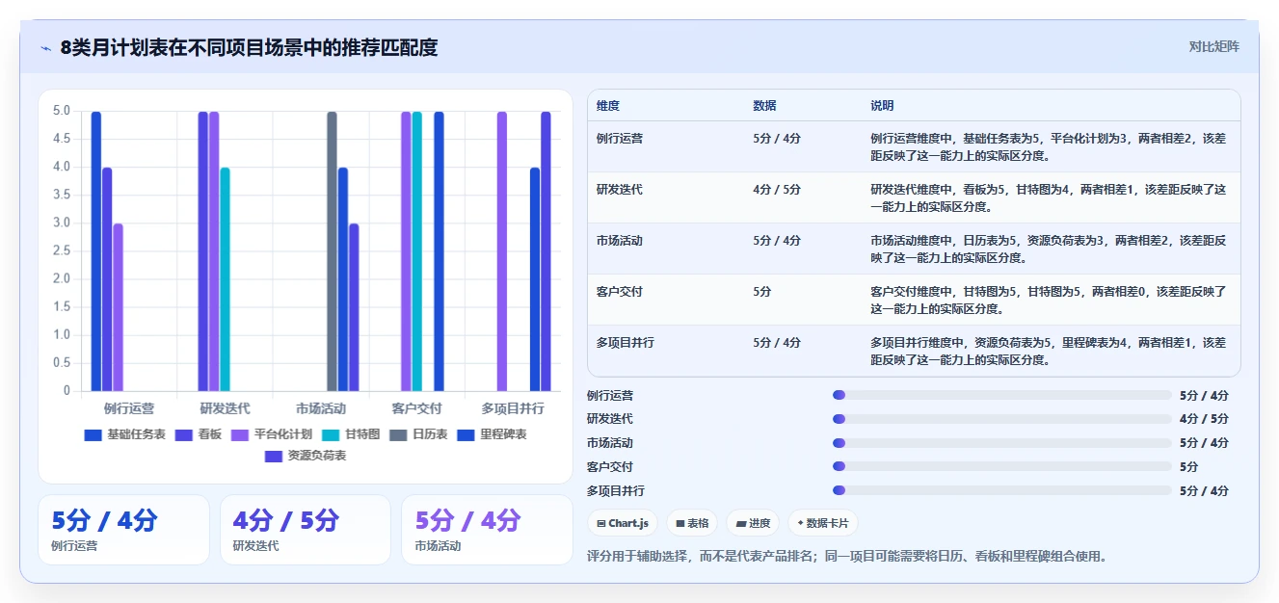This screenshot has width=1279, height=603.
Task: Click the footnote beginning 评分用于辅助选择
Action: click(846, 556)
